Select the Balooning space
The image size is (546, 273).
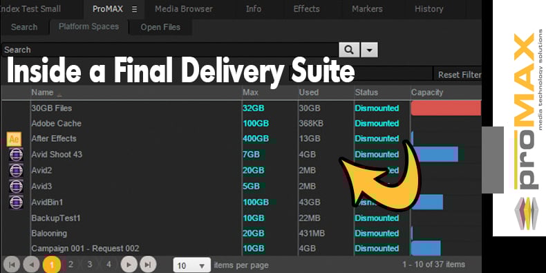click(49, 234)
